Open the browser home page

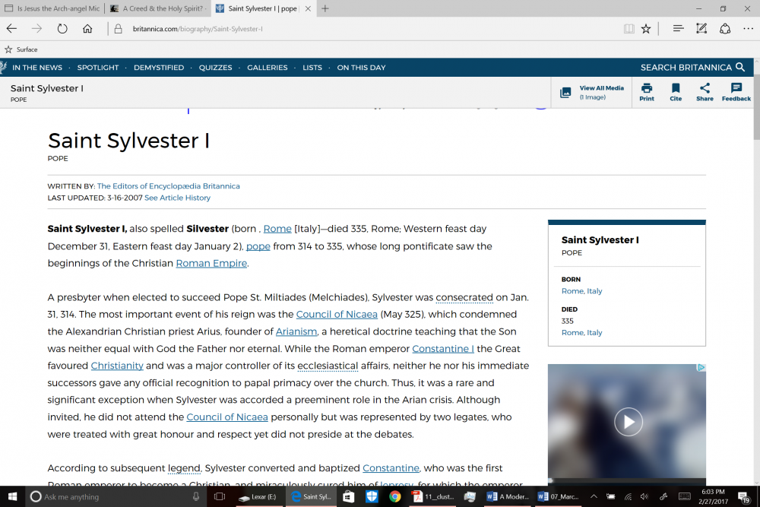87,29
